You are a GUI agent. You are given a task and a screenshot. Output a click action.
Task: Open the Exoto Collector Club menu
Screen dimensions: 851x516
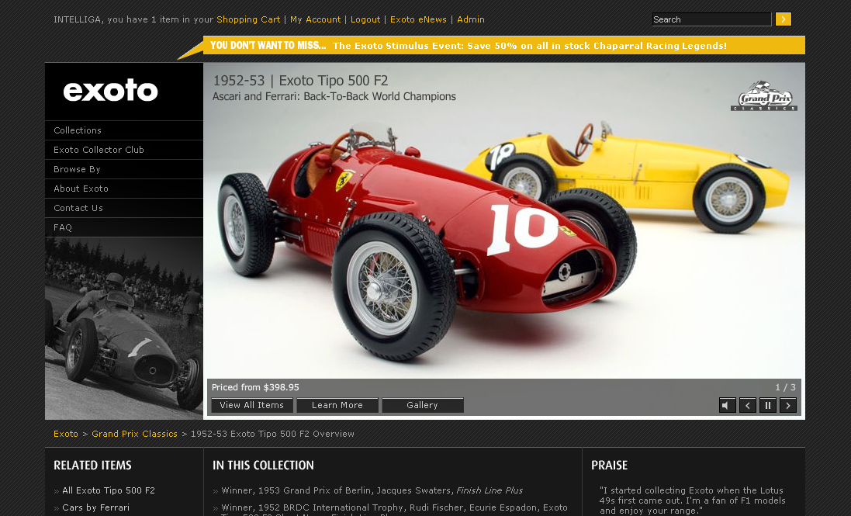99,150
